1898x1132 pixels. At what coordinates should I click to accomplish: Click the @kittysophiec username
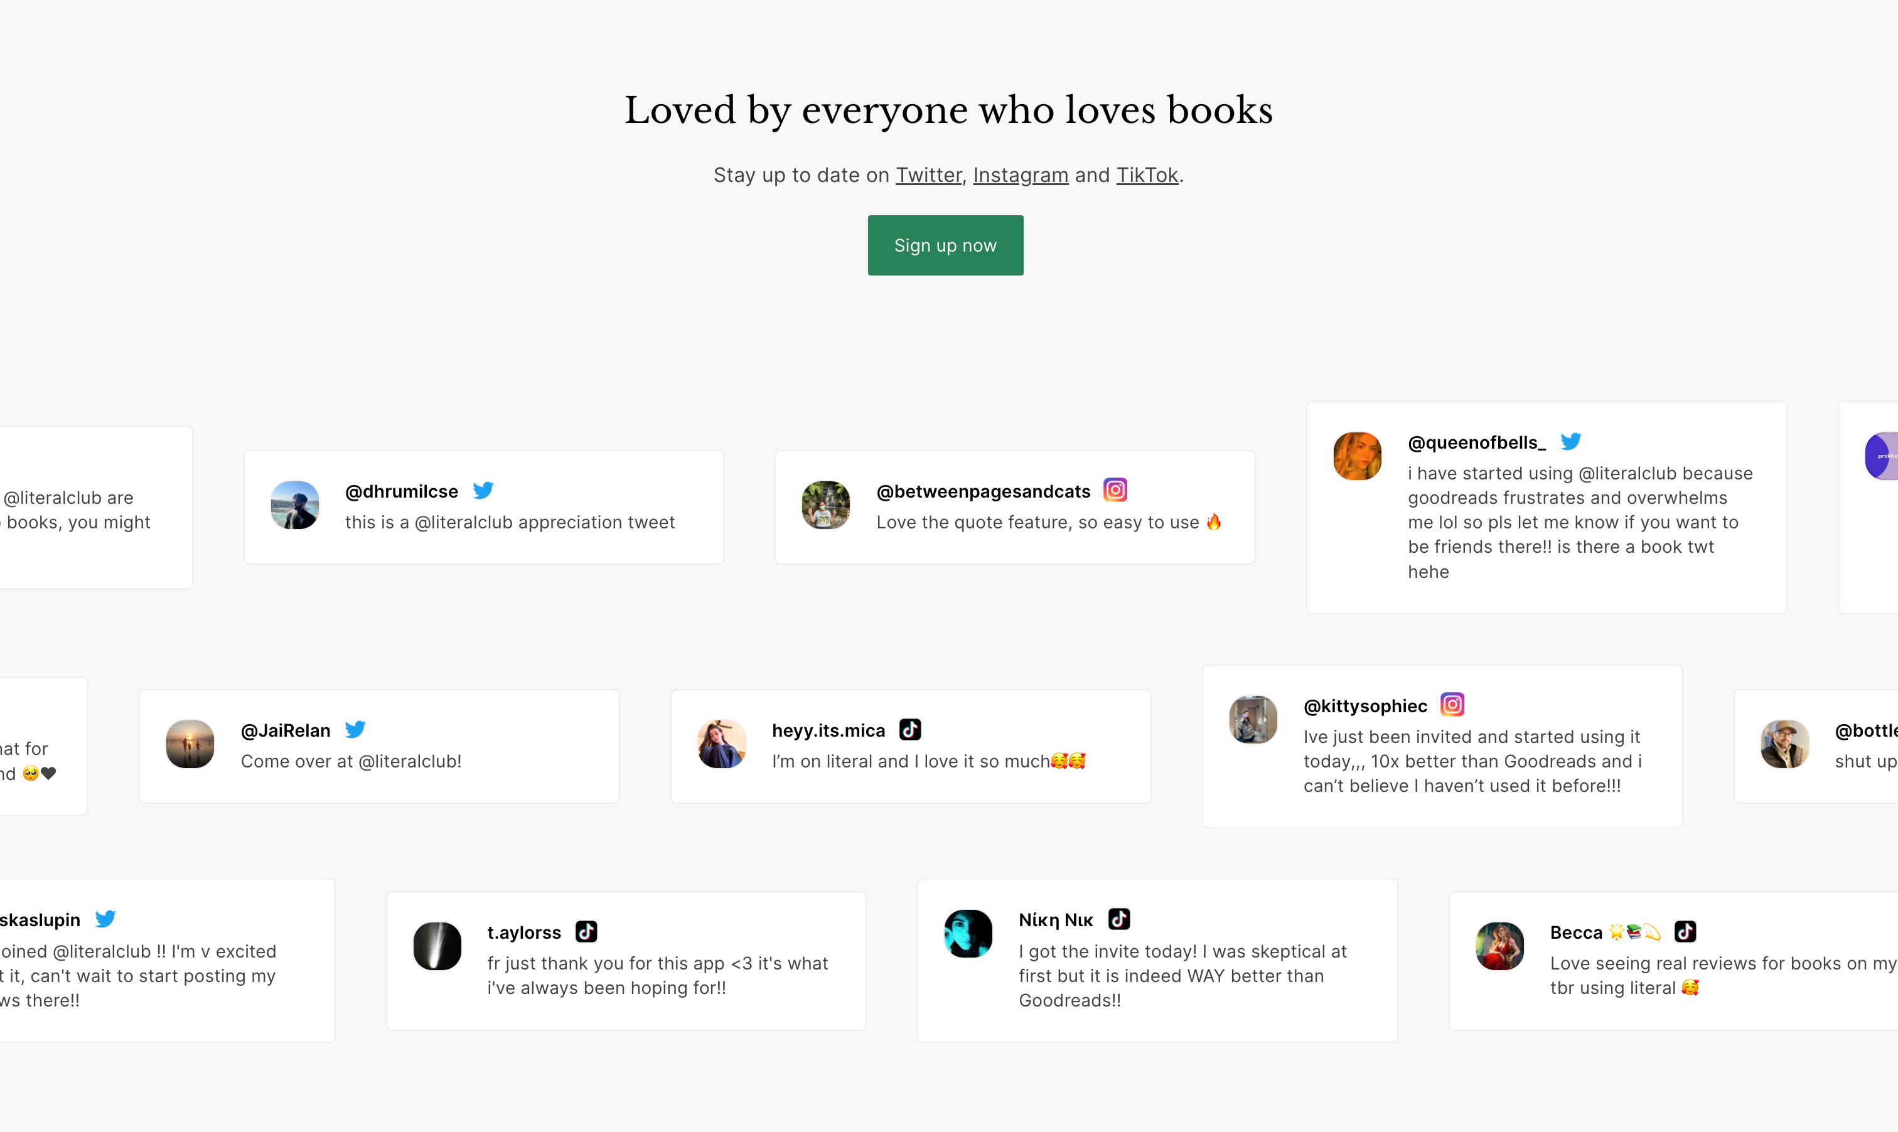tap(1365, 707)
